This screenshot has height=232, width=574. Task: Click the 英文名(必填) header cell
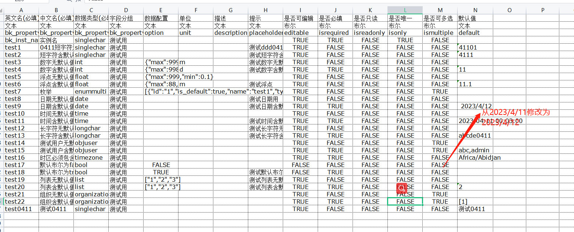tap(21, 18)
